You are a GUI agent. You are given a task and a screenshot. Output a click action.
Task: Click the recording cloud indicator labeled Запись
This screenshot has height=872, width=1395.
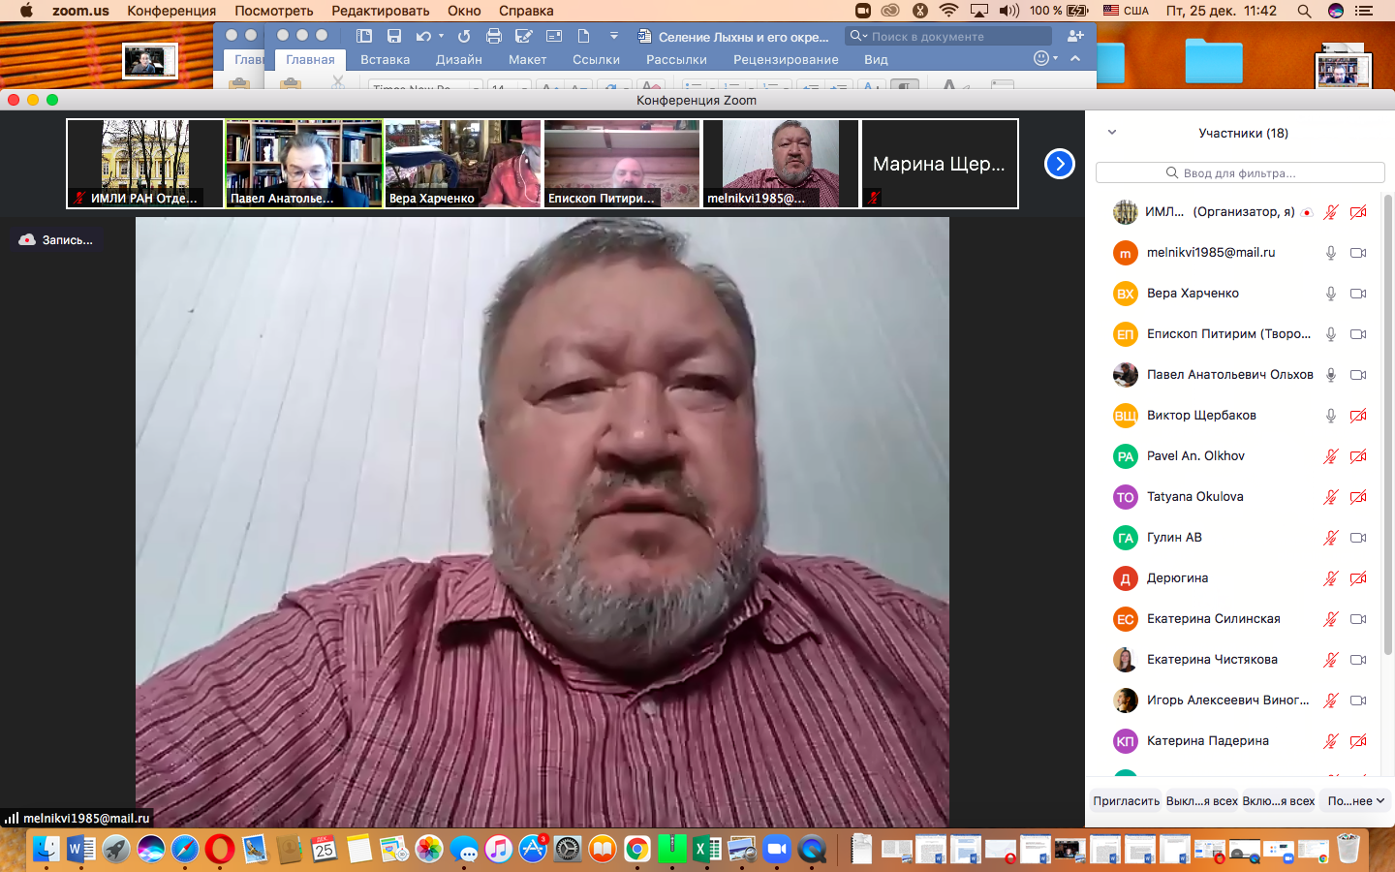point(57,239)
